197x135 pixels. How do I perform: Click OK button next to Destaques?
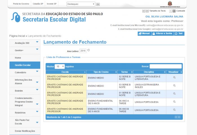point(98,4)
